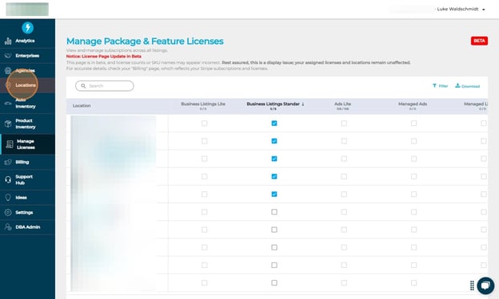Image resolution: width=499 pixels, height=299 pixels.
Task: Click the Enterprises sidebar icon
Action: [x=8, y=56]
